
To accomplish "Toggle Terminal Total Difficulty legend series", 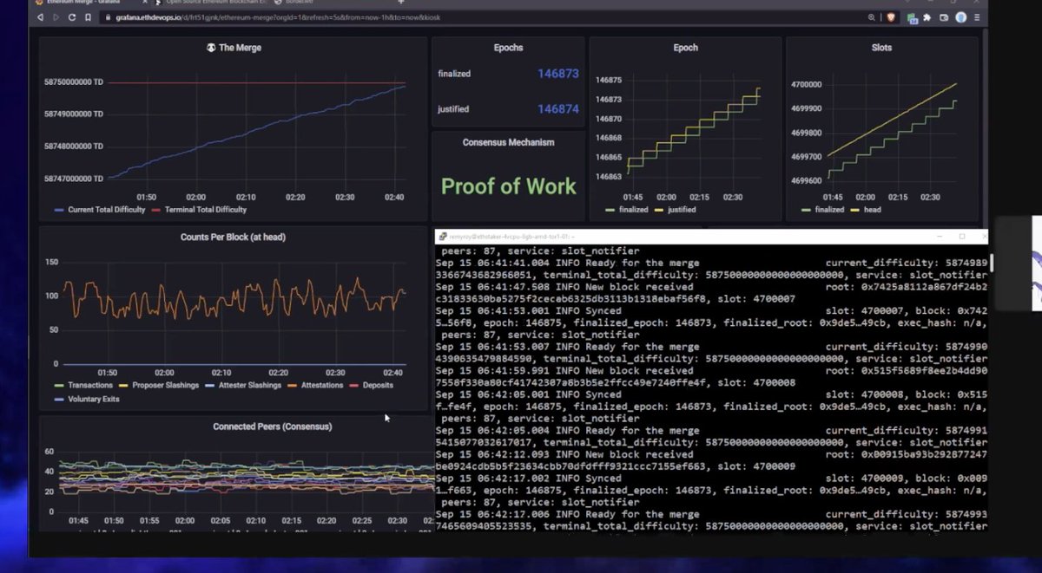I will [200, 209].
